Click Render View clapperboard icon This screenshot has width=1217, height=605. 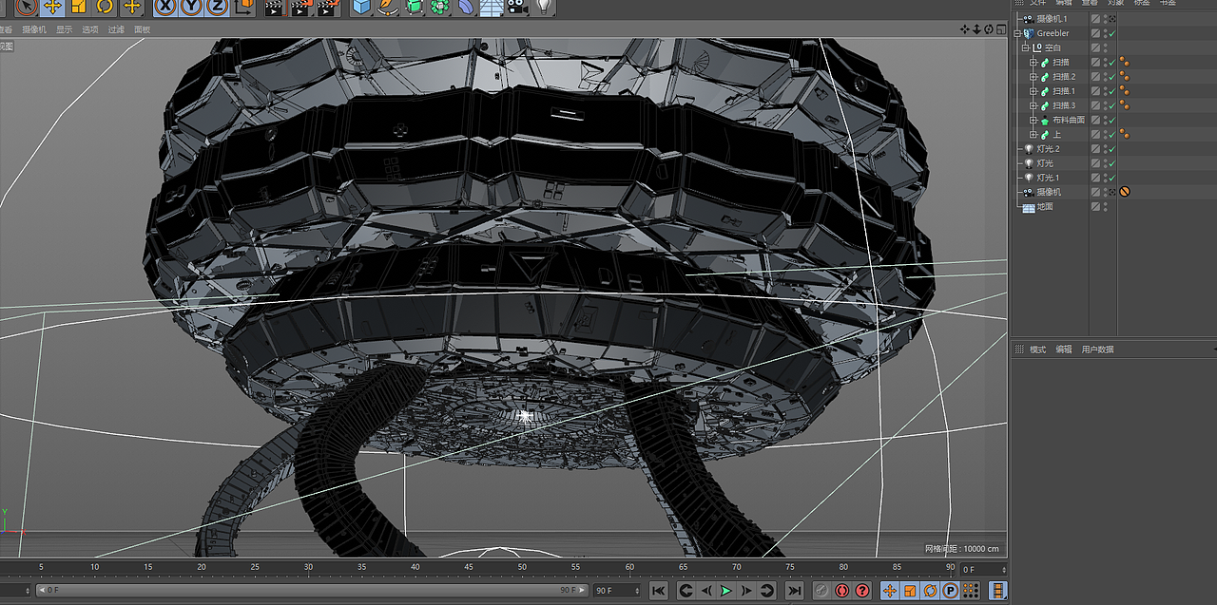(x=274, y=7)
